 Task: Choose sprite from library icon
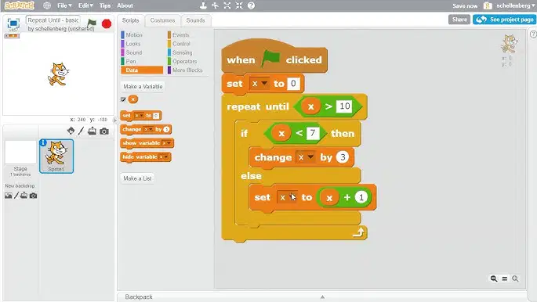[71, 131]
